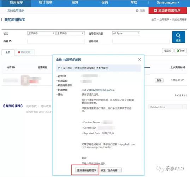The height and width of the screenshot is (177, 190).
Task: Click the 内容 ID column header
Action: pyautogui.click(x=11, y=67)
